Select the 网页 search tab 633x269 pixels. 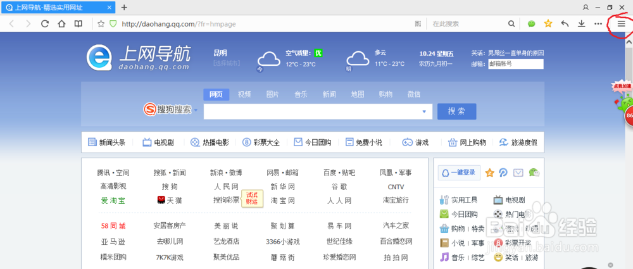tap(216, 94)
